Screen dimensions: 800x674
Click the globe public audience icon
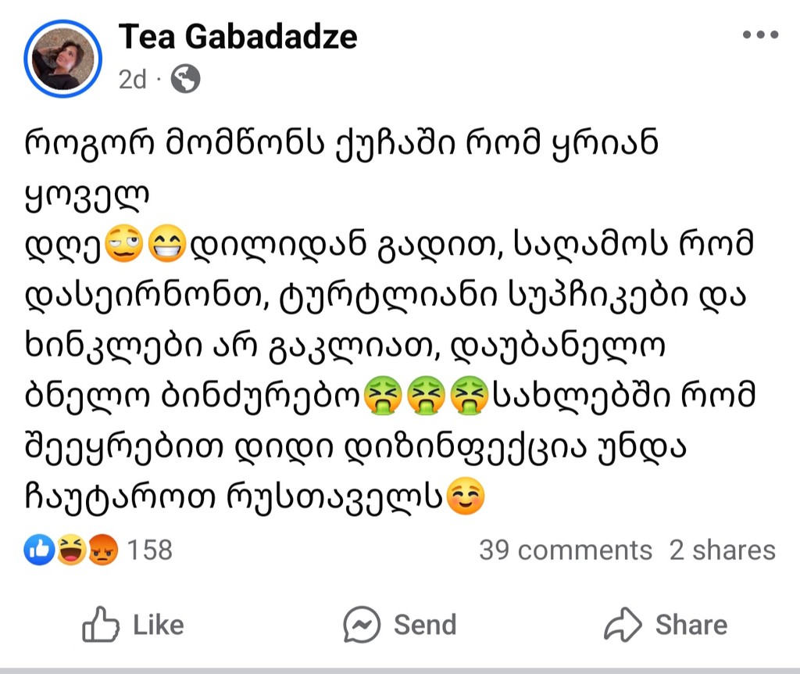coord(185,79)
